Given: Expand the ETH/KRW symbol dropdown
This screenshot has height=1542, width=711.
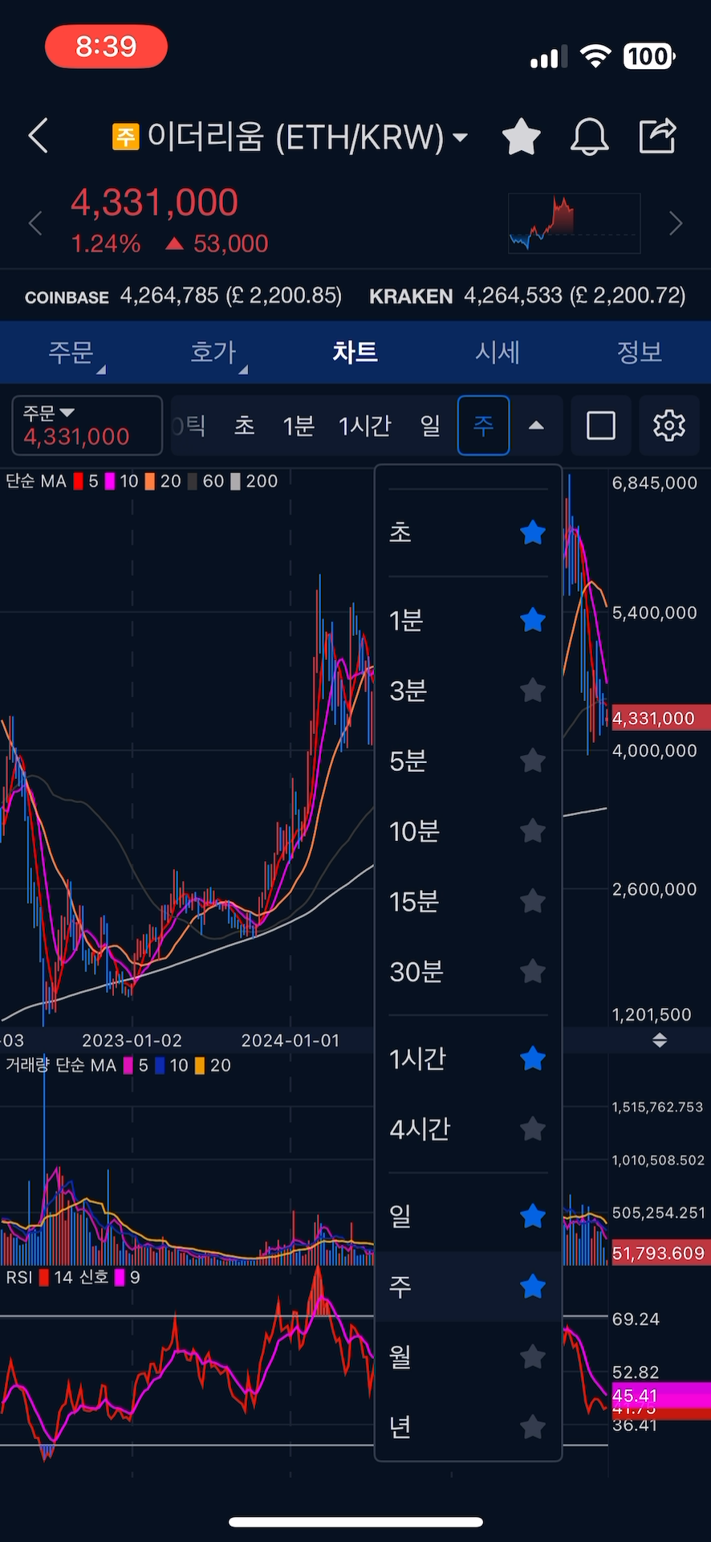Looking at the screenshot, I should point(461,137).
